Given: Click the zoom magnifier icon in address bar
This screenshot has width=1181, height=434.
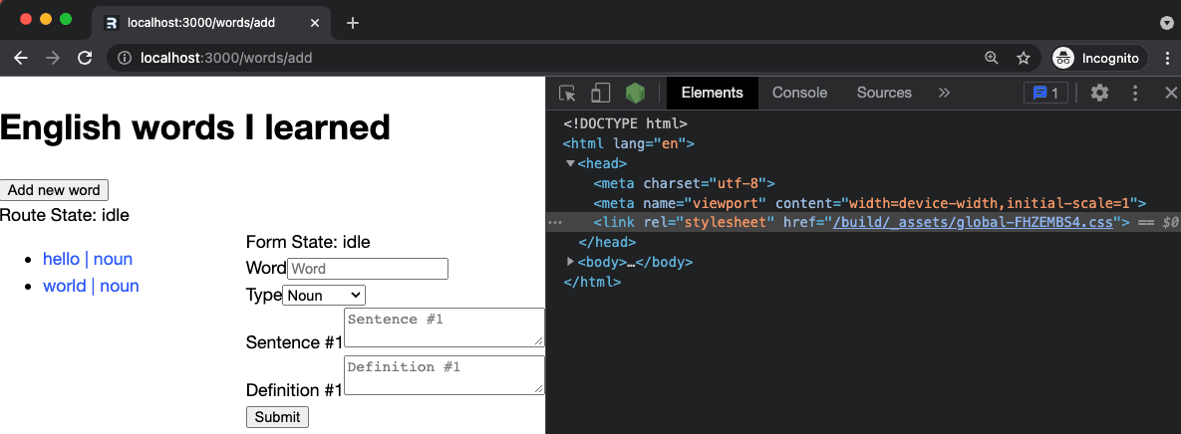Looking at the screenshot, I should [991, 58].
